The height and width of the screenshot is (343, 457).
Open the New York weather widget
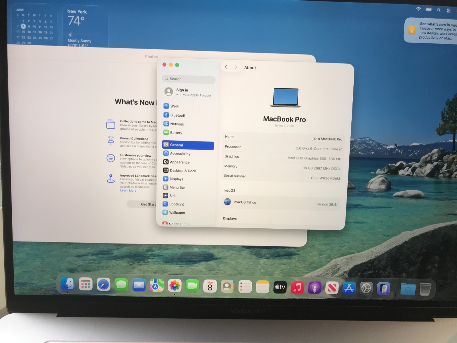click(x=85, y=26)
